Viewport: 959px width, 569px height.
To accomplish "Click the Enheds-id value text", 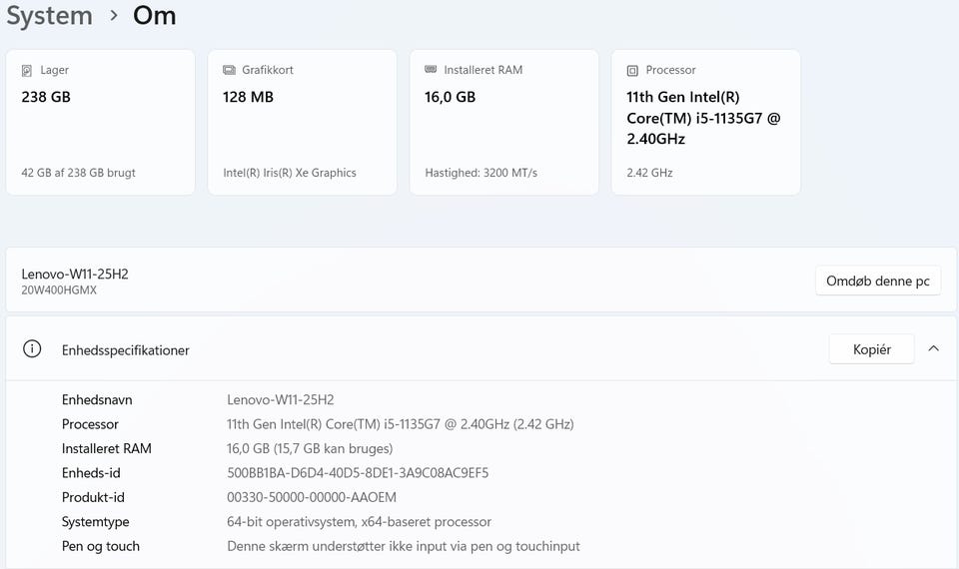I will [x=358, y=473].
